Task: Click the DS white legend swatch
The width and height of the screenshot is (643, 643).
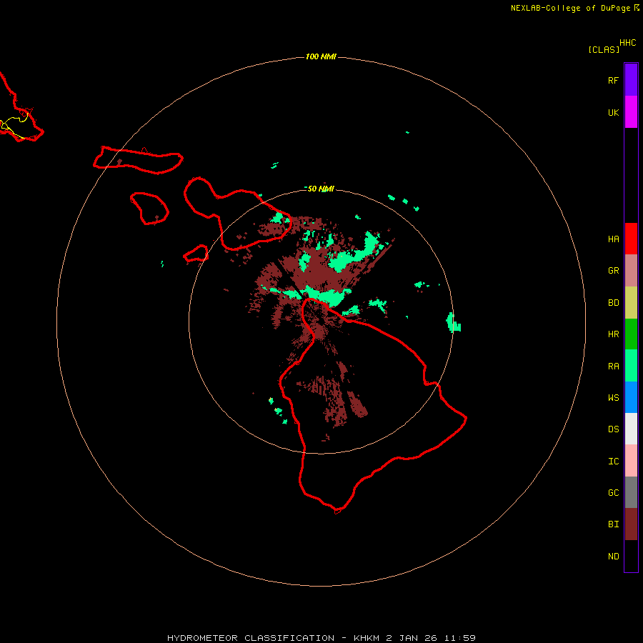Action: tap(631, 429)
